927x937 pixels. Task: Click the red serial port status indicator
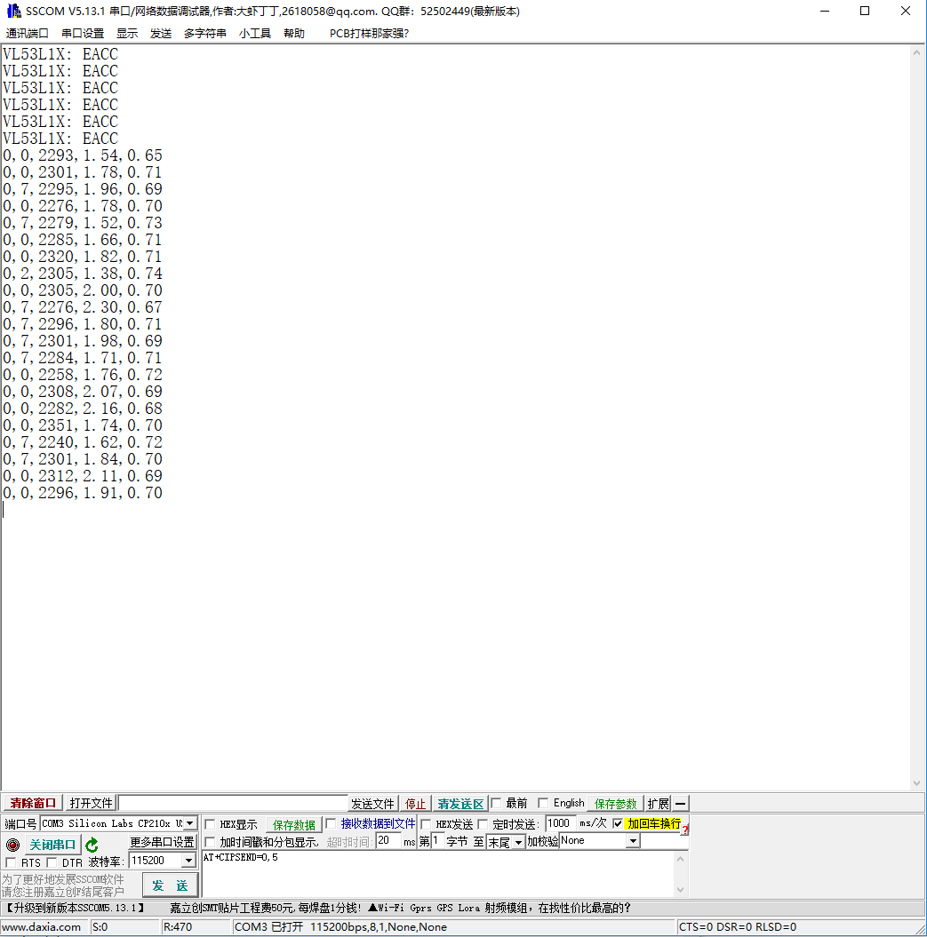click(x=12, y=845)
